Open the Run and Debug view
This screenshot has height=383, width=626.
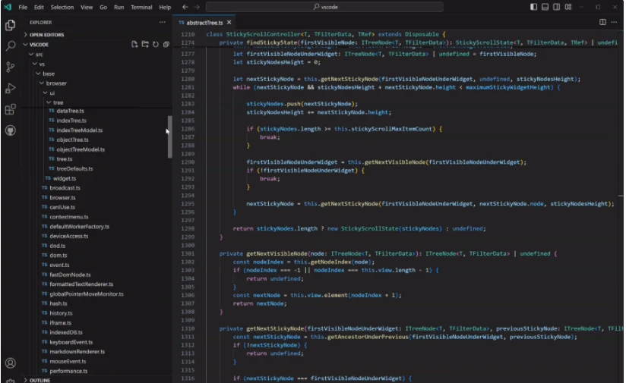[x=11, y=88]
